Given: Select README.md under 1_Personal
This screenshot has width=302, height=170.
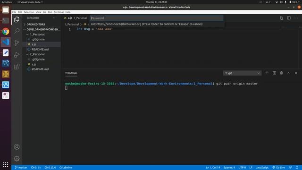Looking at the screenshot, I should coord(40,49).
